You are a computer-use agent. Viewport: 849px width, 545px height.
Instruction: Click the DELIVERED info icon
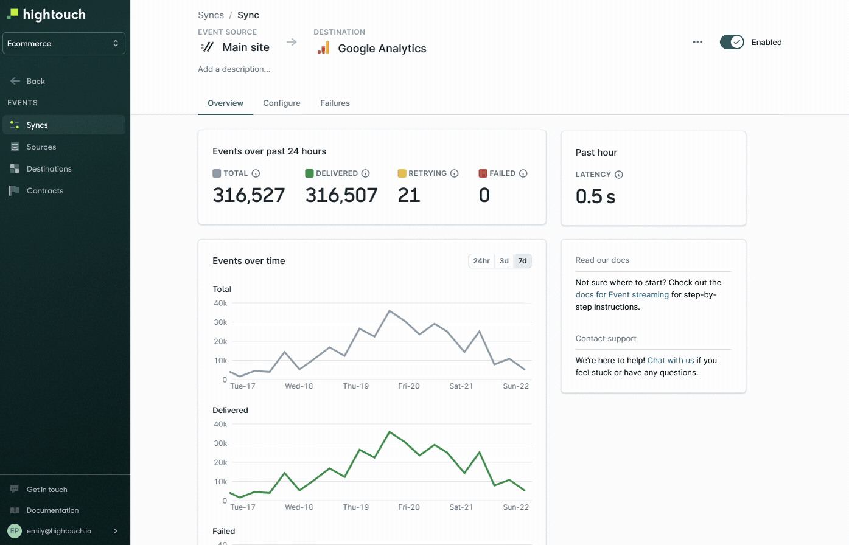click(366, 173)
